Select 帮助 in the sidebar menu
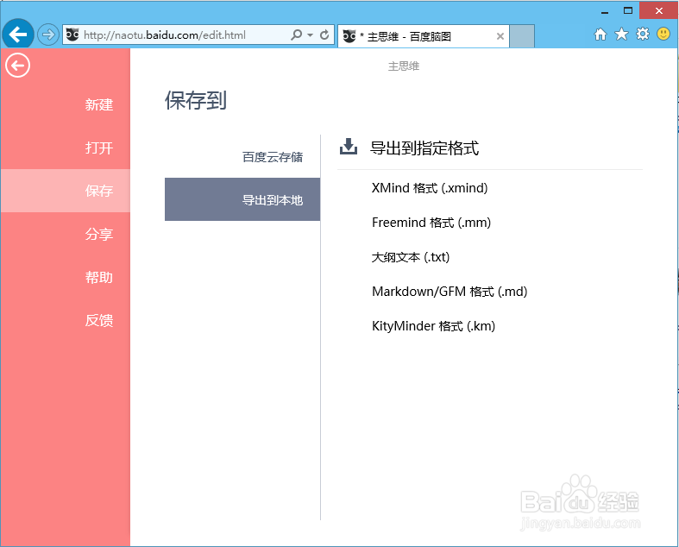The width and height of the screenshot is (679, 547). 66,277
